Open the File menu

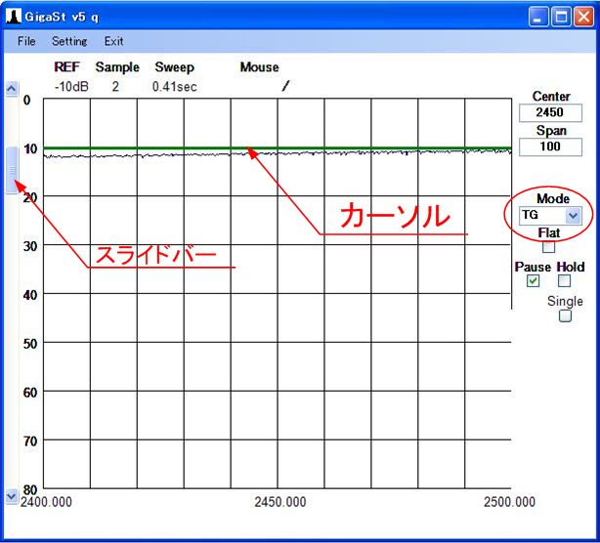26,41
